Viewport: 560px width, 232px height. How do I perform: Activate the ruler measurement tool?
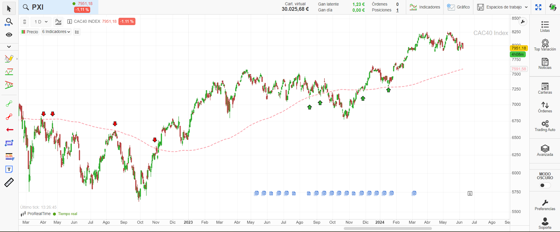[9, 182]
